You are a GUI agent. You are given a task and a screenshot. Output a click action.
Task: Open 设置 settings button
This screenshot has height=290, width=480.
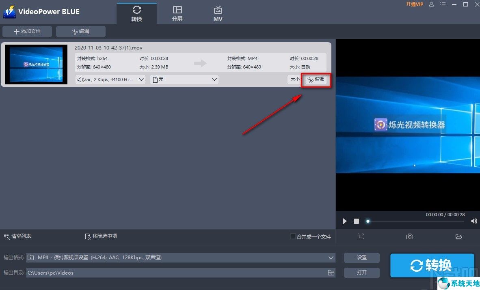[x=361, y=257]
